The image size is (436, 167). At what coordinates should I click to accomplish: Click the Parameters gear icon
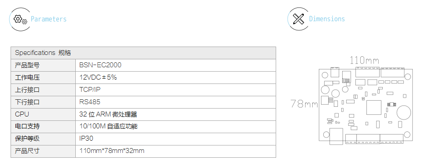tap(20, 19)
